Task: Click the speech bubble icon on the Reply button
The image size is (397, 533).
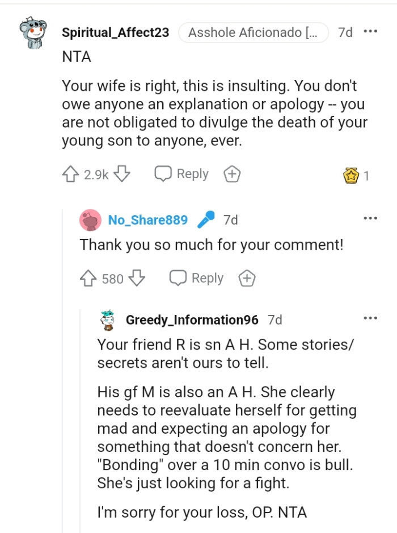Action: 164,174
